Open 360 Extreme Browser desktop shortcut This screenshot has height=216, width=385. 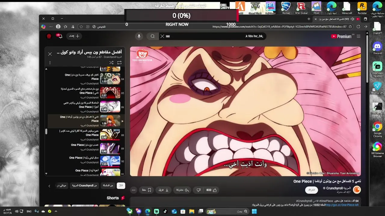[377, 150]
